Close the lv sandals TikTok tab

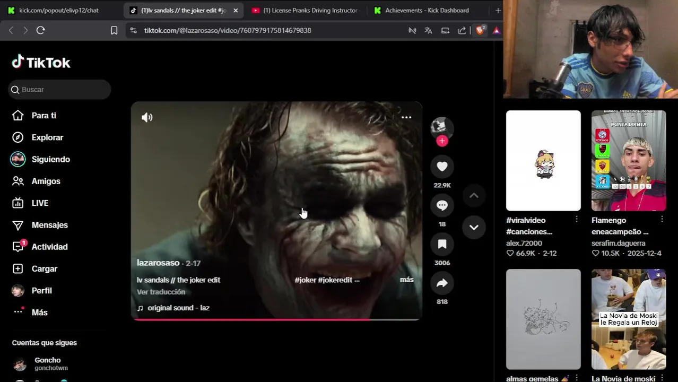pos(236,10)
